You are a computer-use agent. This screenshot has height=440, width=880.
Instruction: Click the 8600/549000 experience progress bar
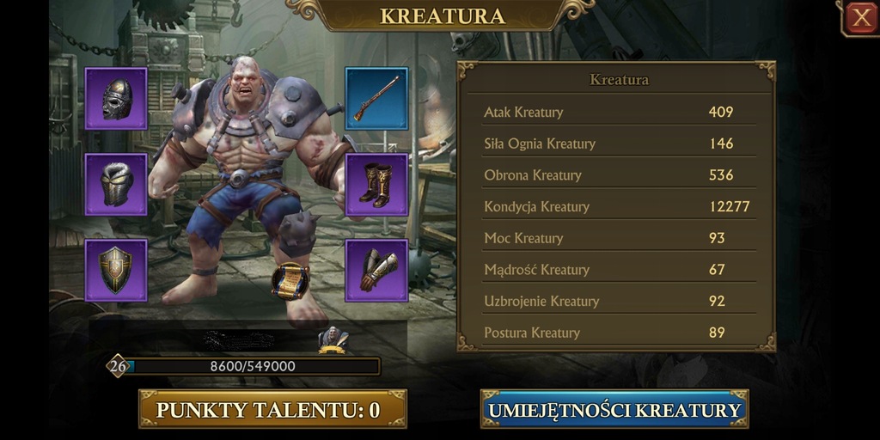tap(253, 366)
